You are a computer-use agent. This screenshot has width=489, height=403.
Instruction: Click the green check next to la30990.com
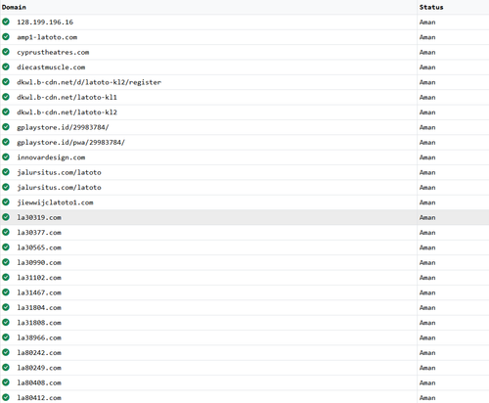point(6,262)
